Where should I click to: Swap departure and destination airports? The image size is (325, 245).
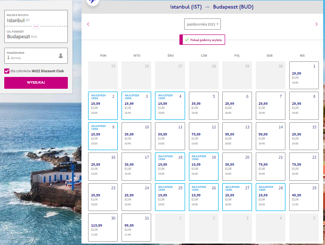(x=36, y=26)
